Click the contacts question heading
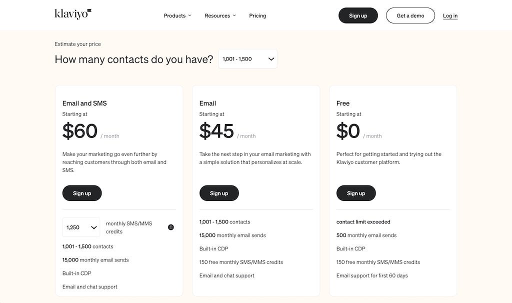The width and height of the screenshot is (512, 303). 133,59
